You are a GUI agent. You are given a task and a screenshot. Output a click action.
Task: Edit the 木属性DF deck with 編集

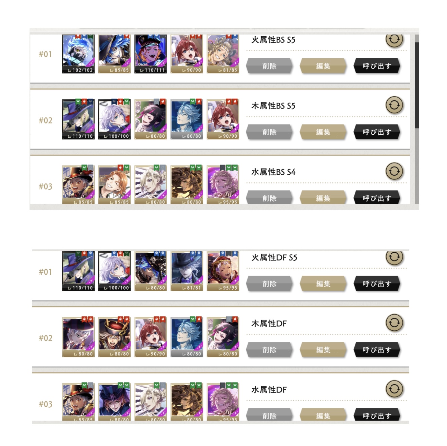(x=323, y=350)
